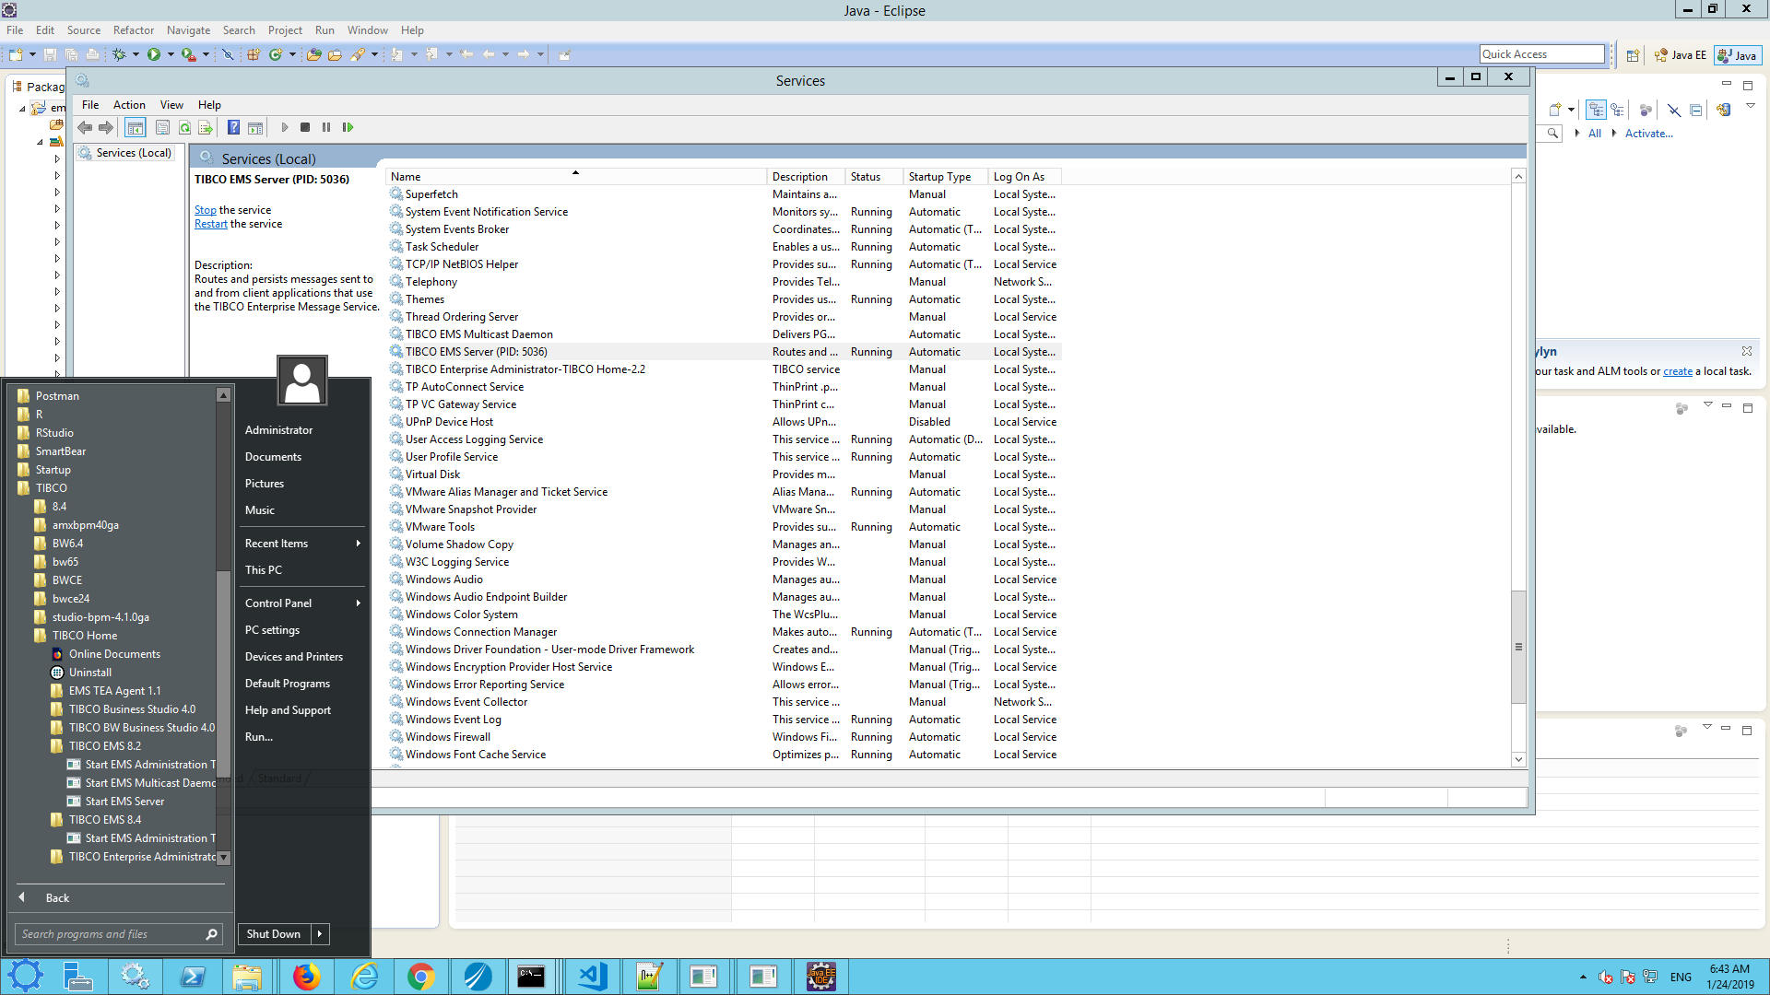Switch to Java EE perspective
Viewport: 1770px width, 995px height.
[x=1681, y=55]
